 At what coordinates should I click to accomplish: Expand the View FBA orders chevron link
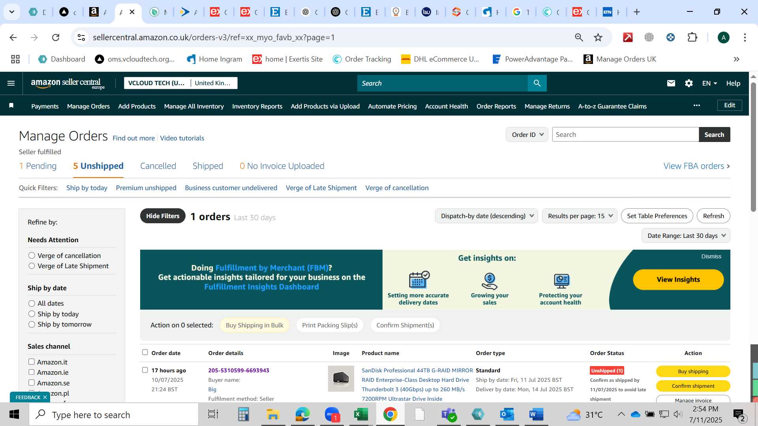(x=696, y=166)
